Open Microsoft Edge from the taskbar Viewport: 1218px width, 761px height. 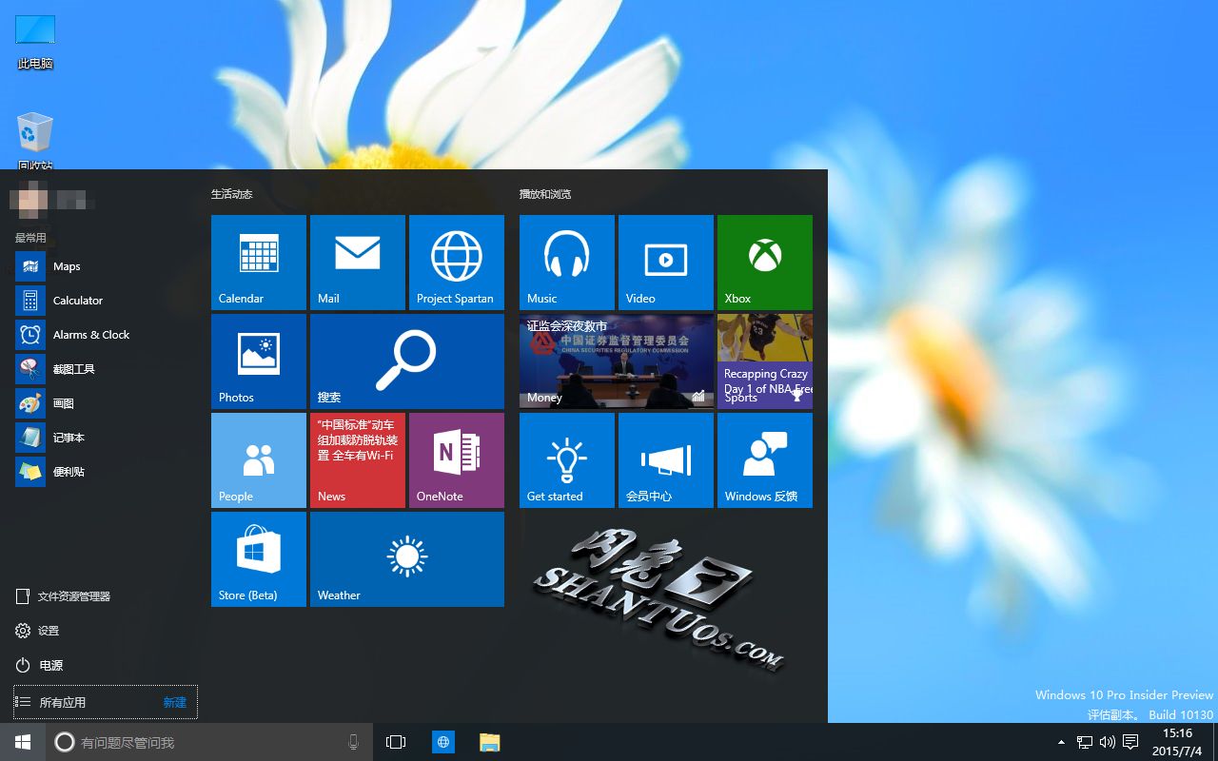coord(442,741)
